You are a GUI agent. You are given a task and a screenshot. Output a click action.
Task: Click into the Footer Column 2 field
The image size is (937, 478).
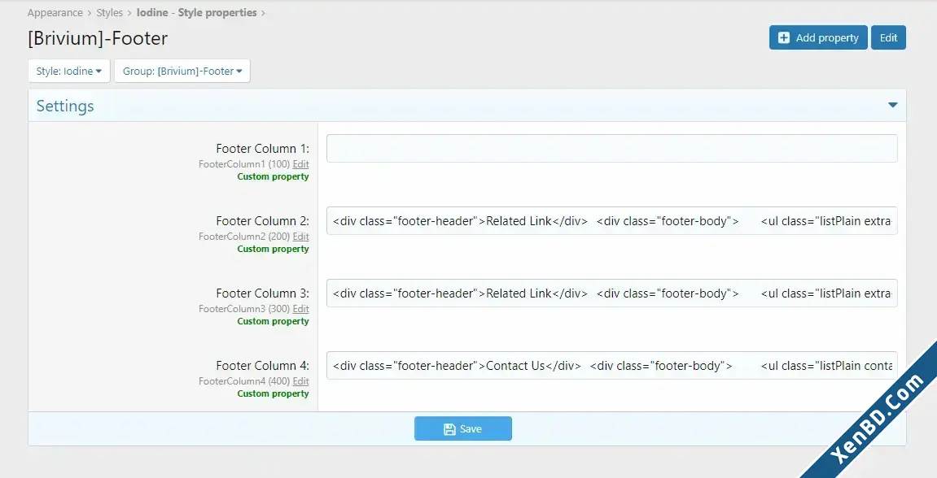[x=612, y=221]
